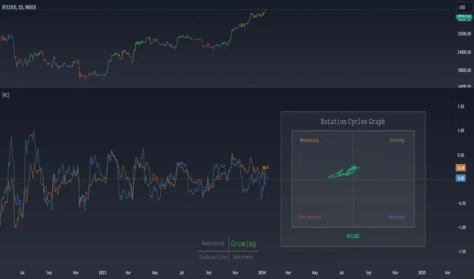
Task: Click the green dot in the Rotation Cycles Graph
Action: click(354, 167)
